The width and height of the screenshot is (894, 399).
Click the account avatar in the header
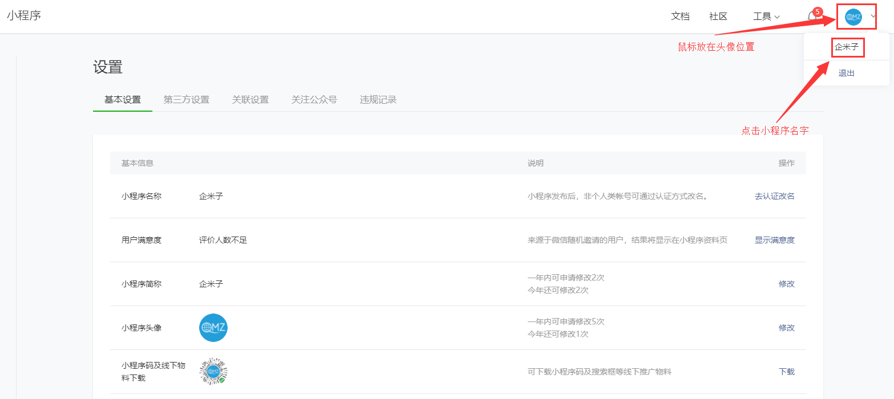(853, 17)
